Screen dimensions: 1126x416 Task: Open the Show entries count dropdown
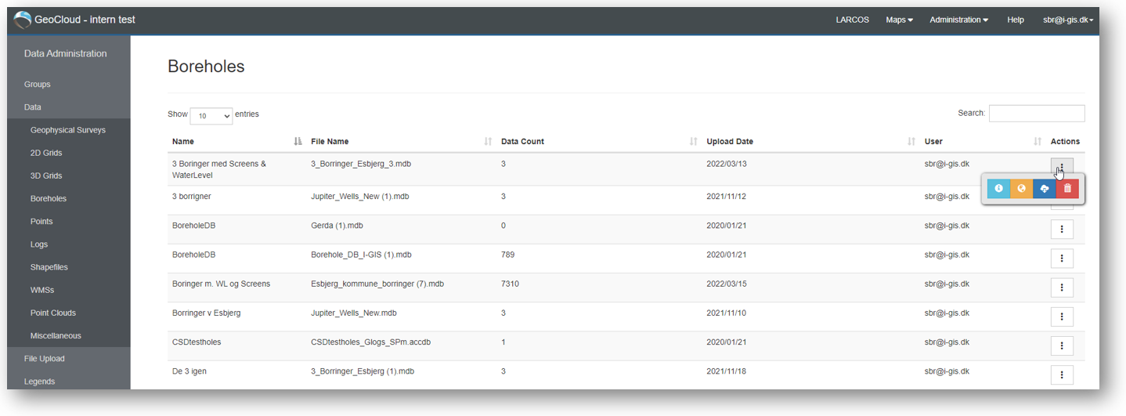coord(211,115)
